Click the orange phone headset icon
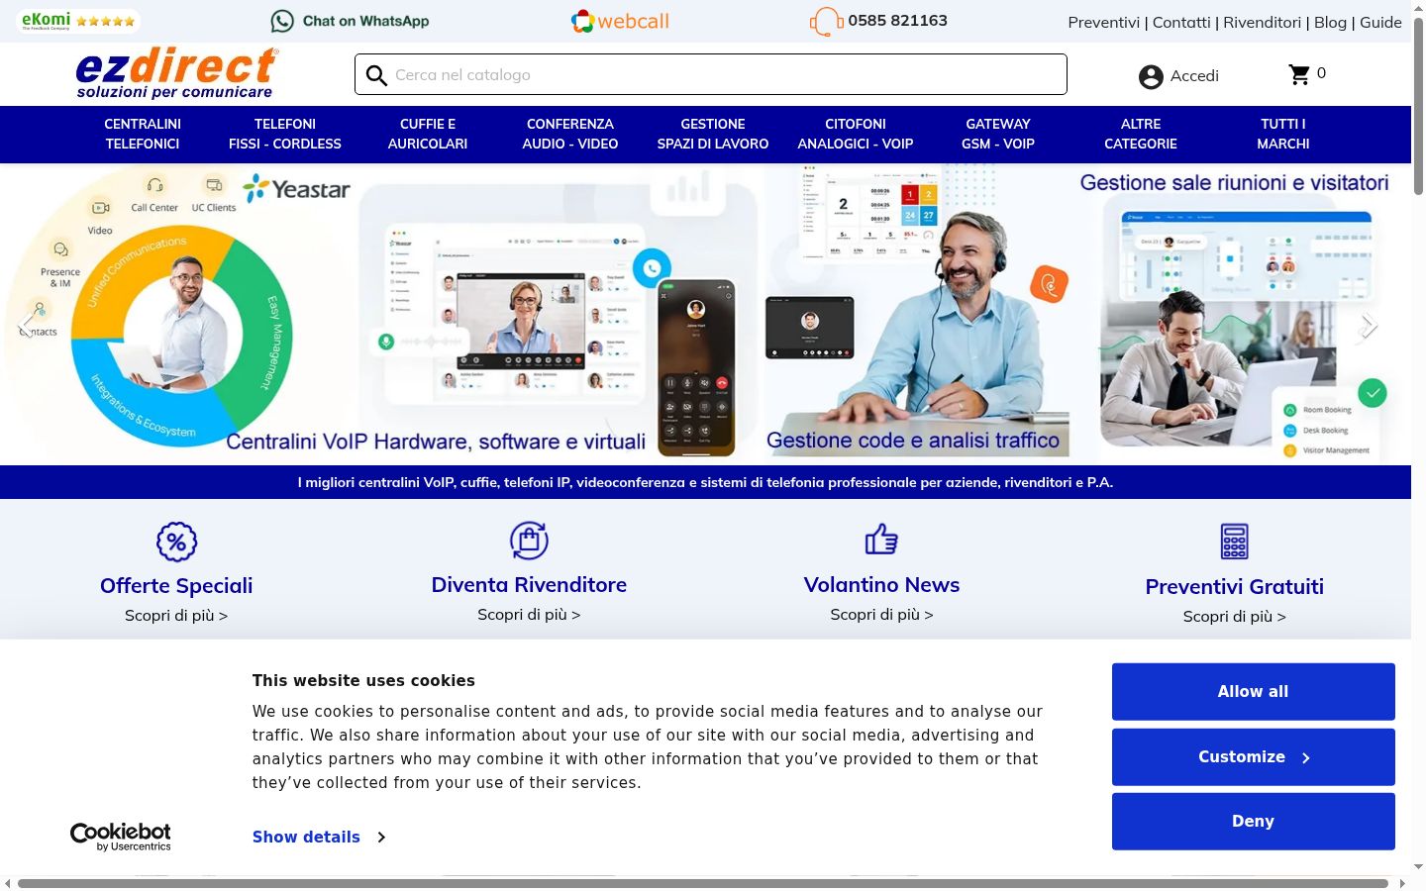 (826, 21)
